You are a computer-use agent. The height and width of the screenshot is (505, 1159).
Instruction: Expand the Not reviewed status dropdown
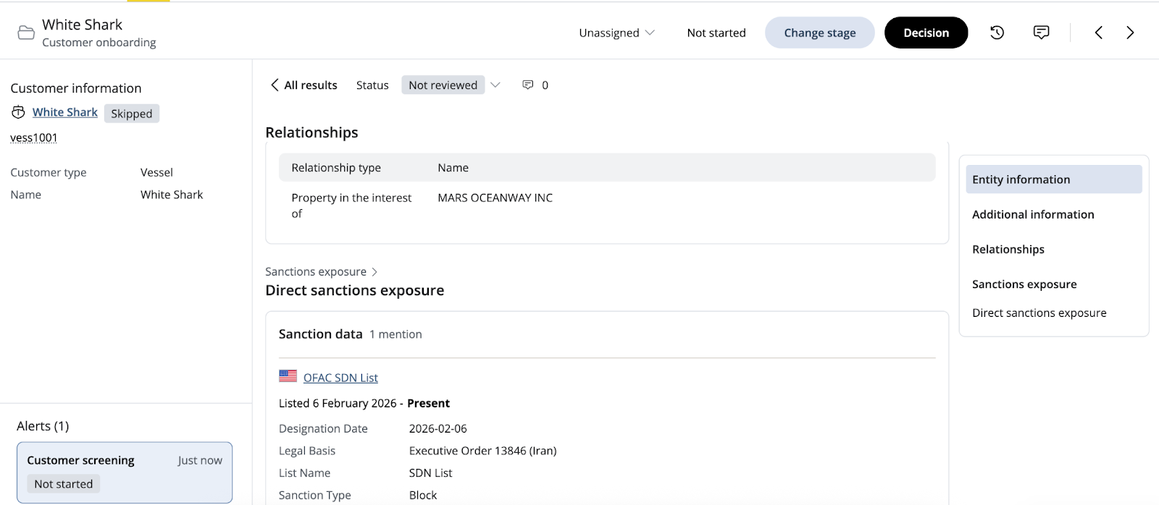(495, 85)
